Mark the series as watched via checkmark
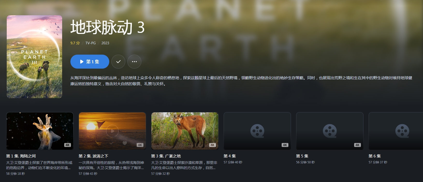 [118, 62]
